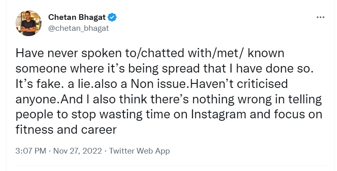Open the three-dot more options menu
The height and width of the screenshot is (171, 337).
point(320,17)
